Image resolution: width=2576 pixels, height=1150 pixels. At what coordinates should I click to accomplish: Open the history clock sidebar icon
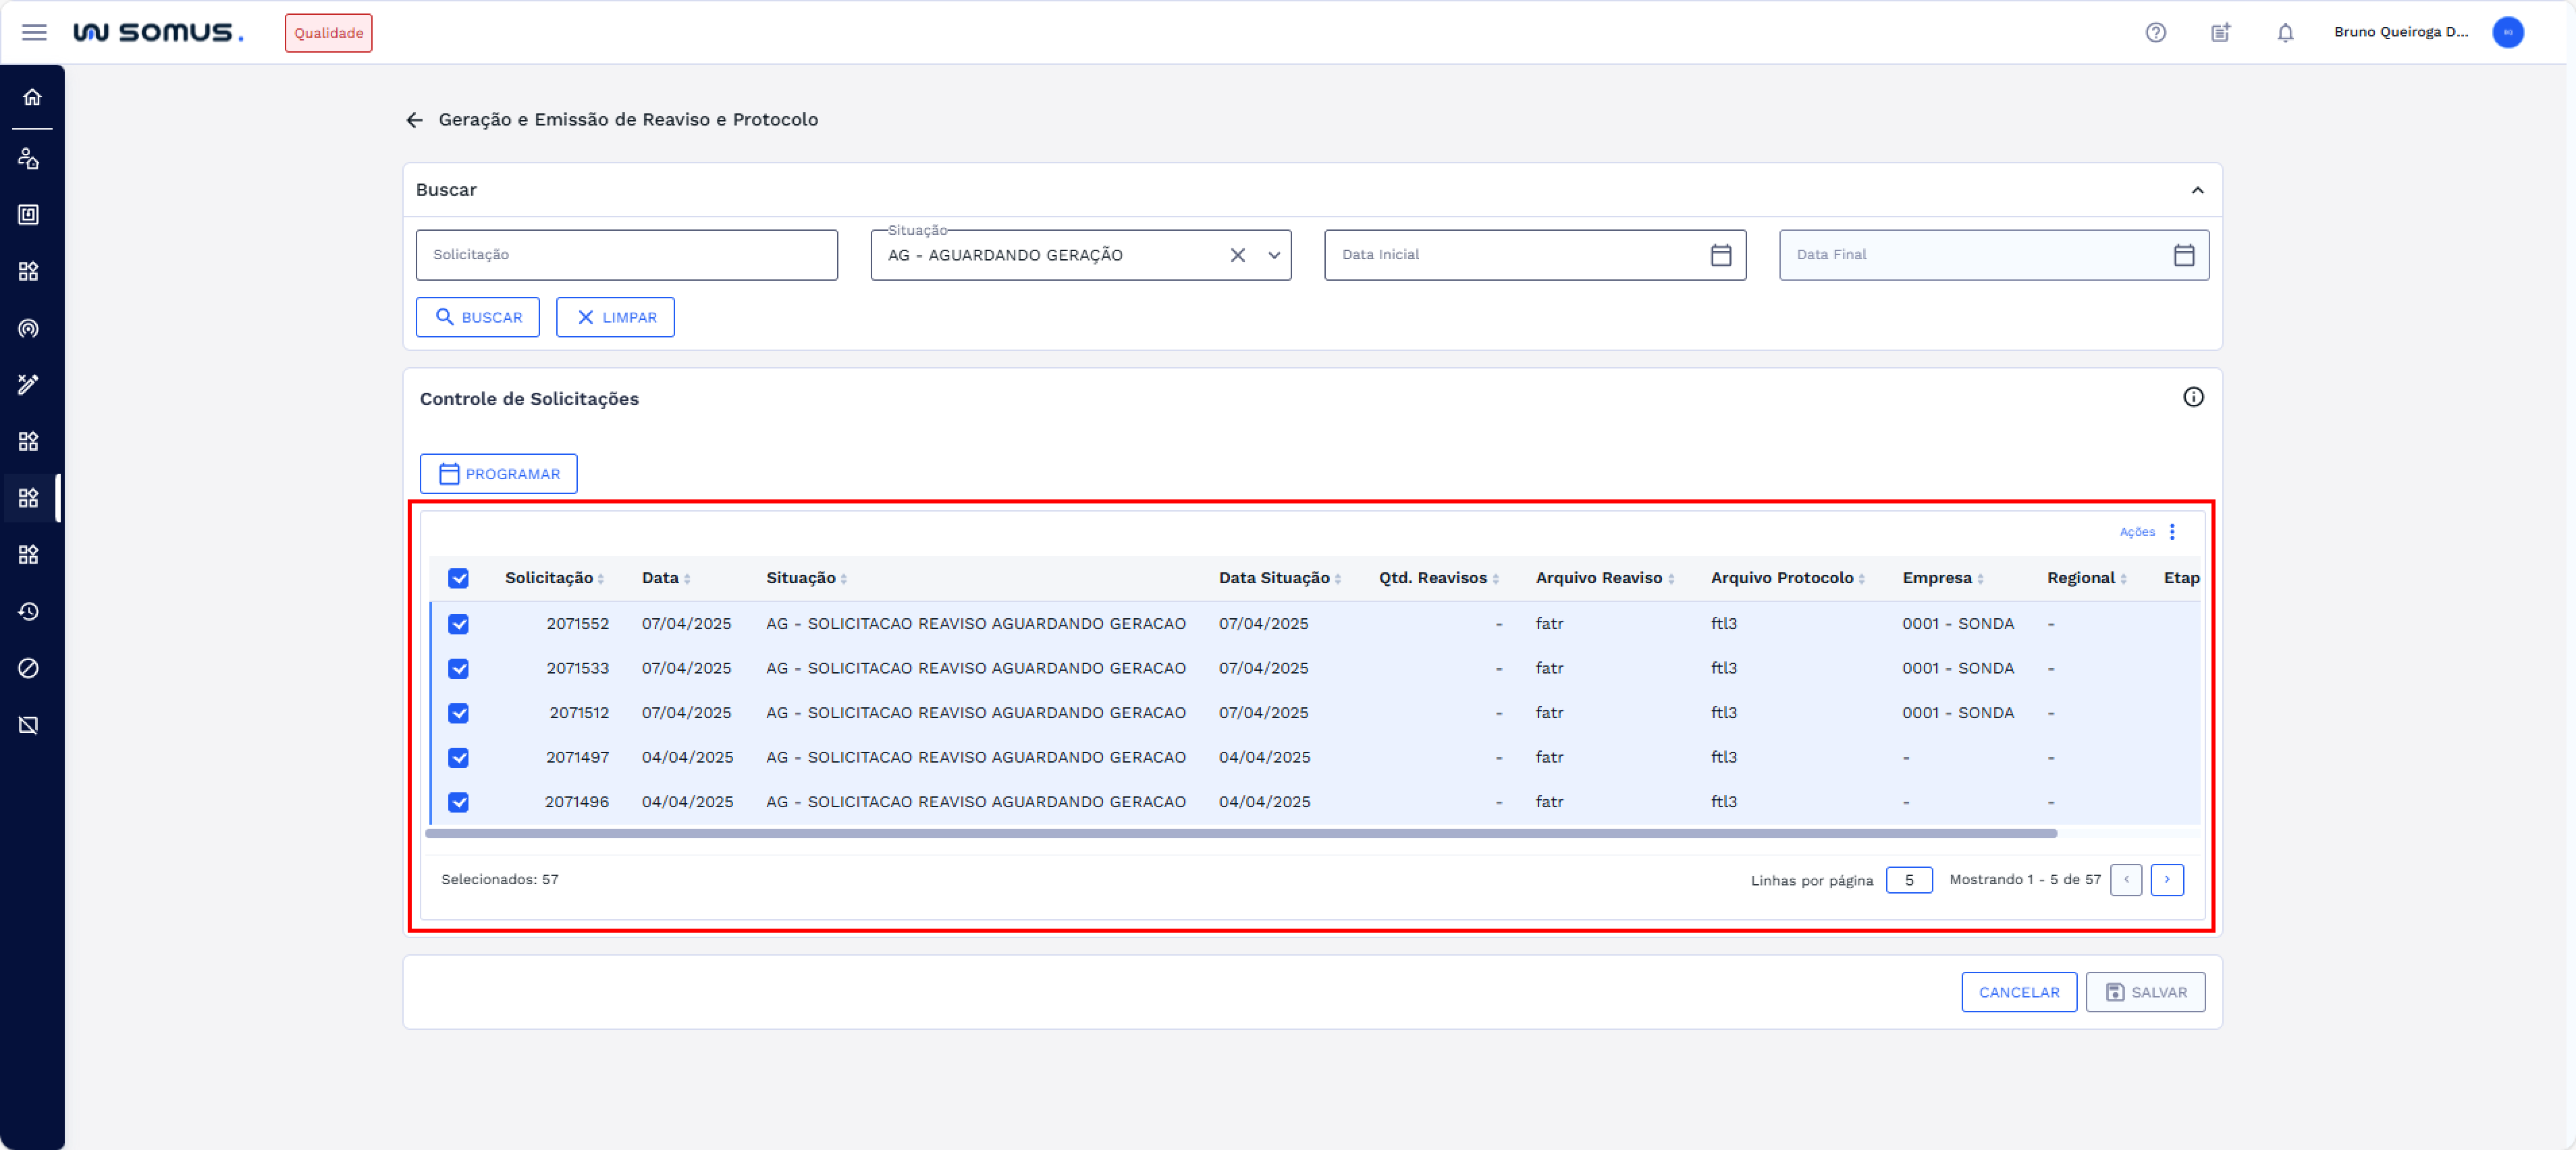[29, 611]
